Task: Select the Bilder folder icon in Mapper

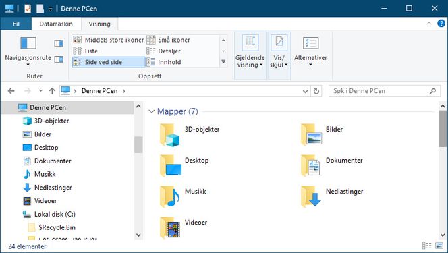Action: [x=311, y=134]
